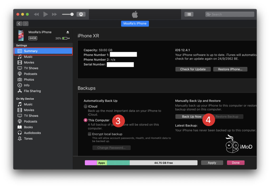
Task: Open the media list view icon in toolbar
Action: 189,14
